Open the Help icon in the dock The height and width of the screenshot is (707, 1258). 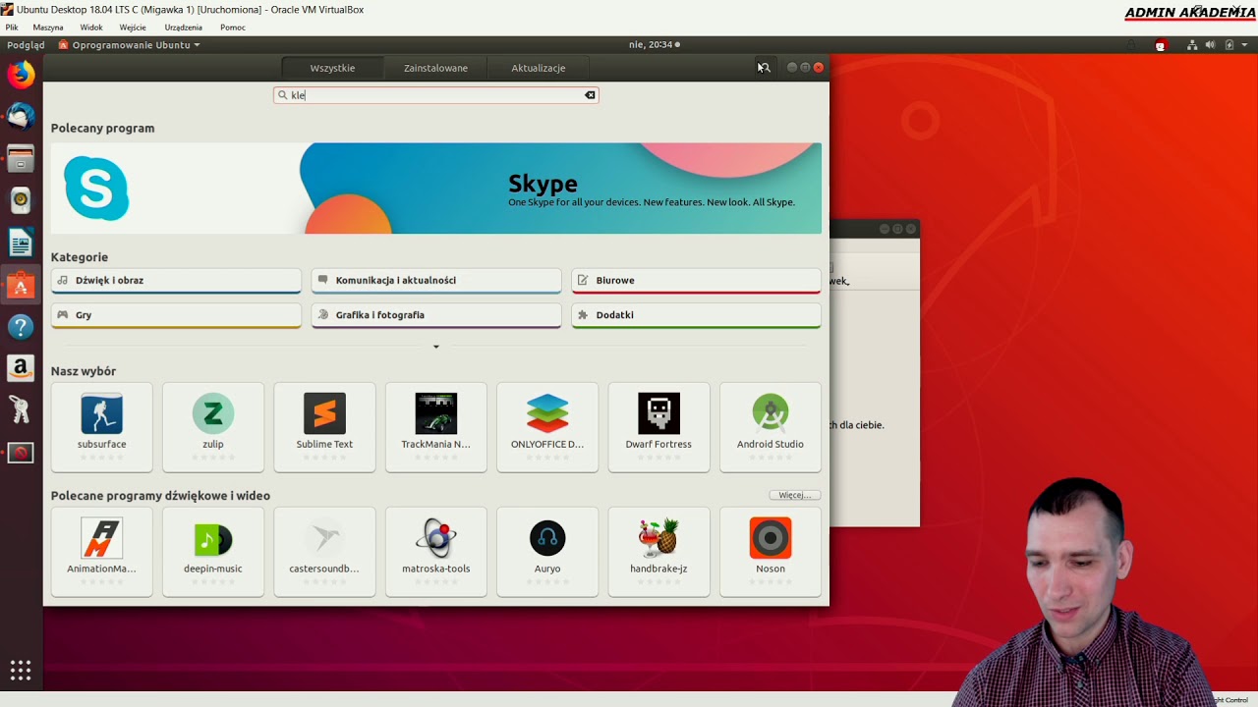pyautogui.click(x=21, y=327)
